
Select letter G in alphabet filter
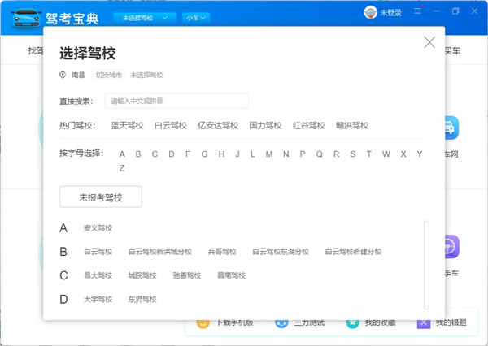[204, 154]
